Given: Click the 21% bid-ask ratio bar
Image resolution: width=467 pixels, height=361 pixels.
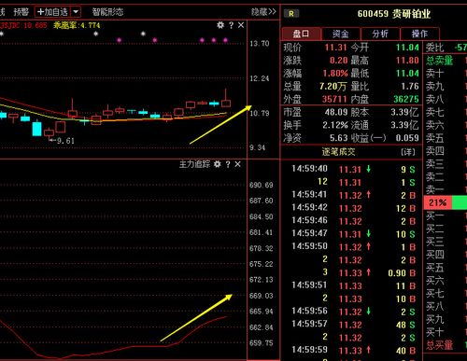Looking at the screenshot, I should pos(446,202).
